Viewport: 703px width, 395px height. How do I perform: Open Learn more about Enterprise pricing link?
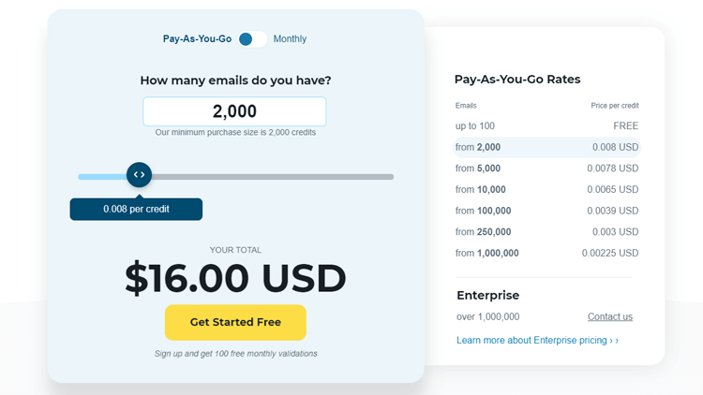tap(537, 341)
